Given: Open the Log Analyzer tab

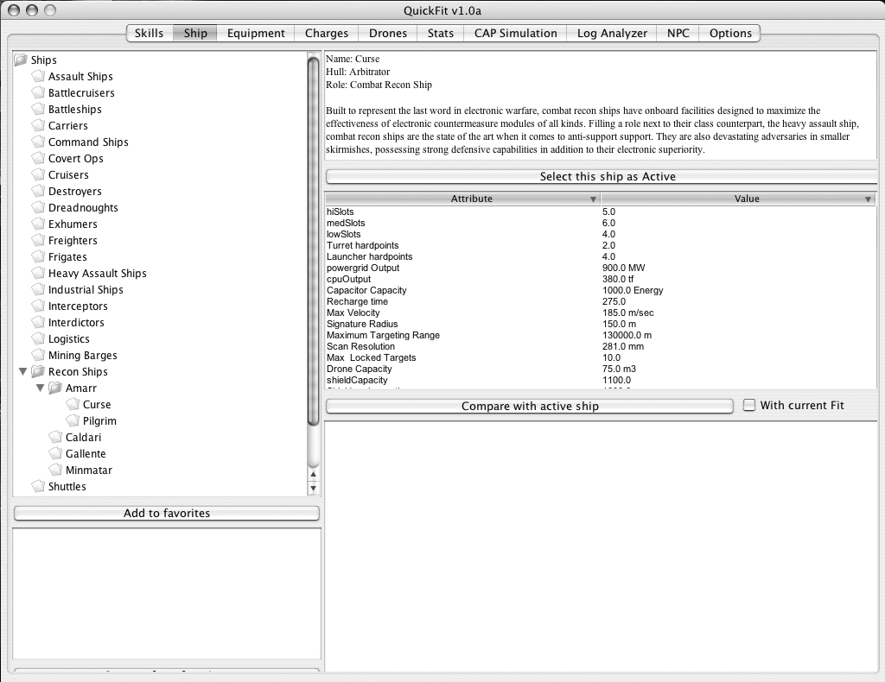Looking at the screenshot, I should pos(612,34).
